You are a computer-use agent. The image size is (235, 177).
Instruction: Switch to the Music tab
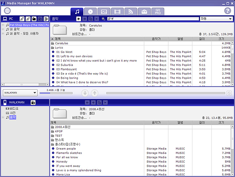pyautogui.click(x=77, y=12)
